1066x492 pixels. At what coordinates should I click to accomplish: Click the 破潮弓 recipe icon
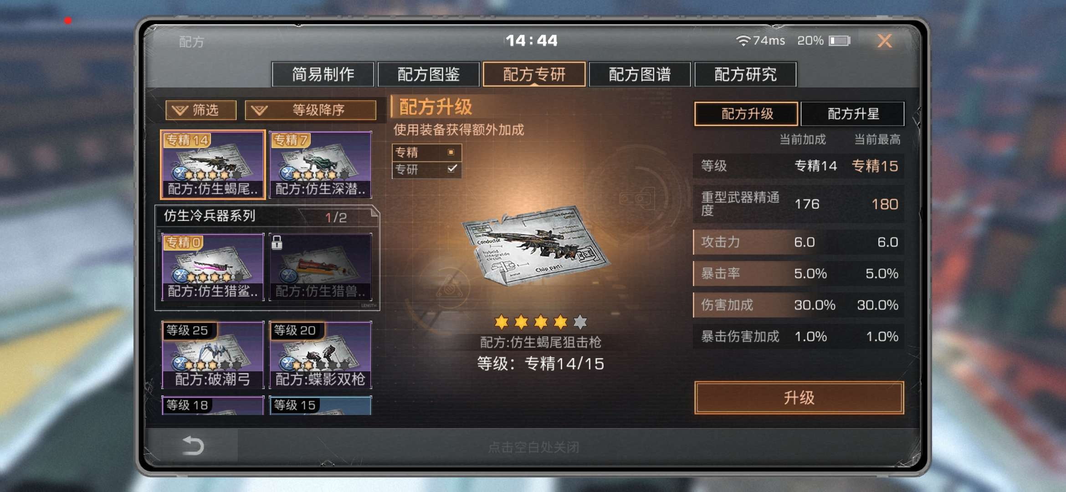(213, 355)
